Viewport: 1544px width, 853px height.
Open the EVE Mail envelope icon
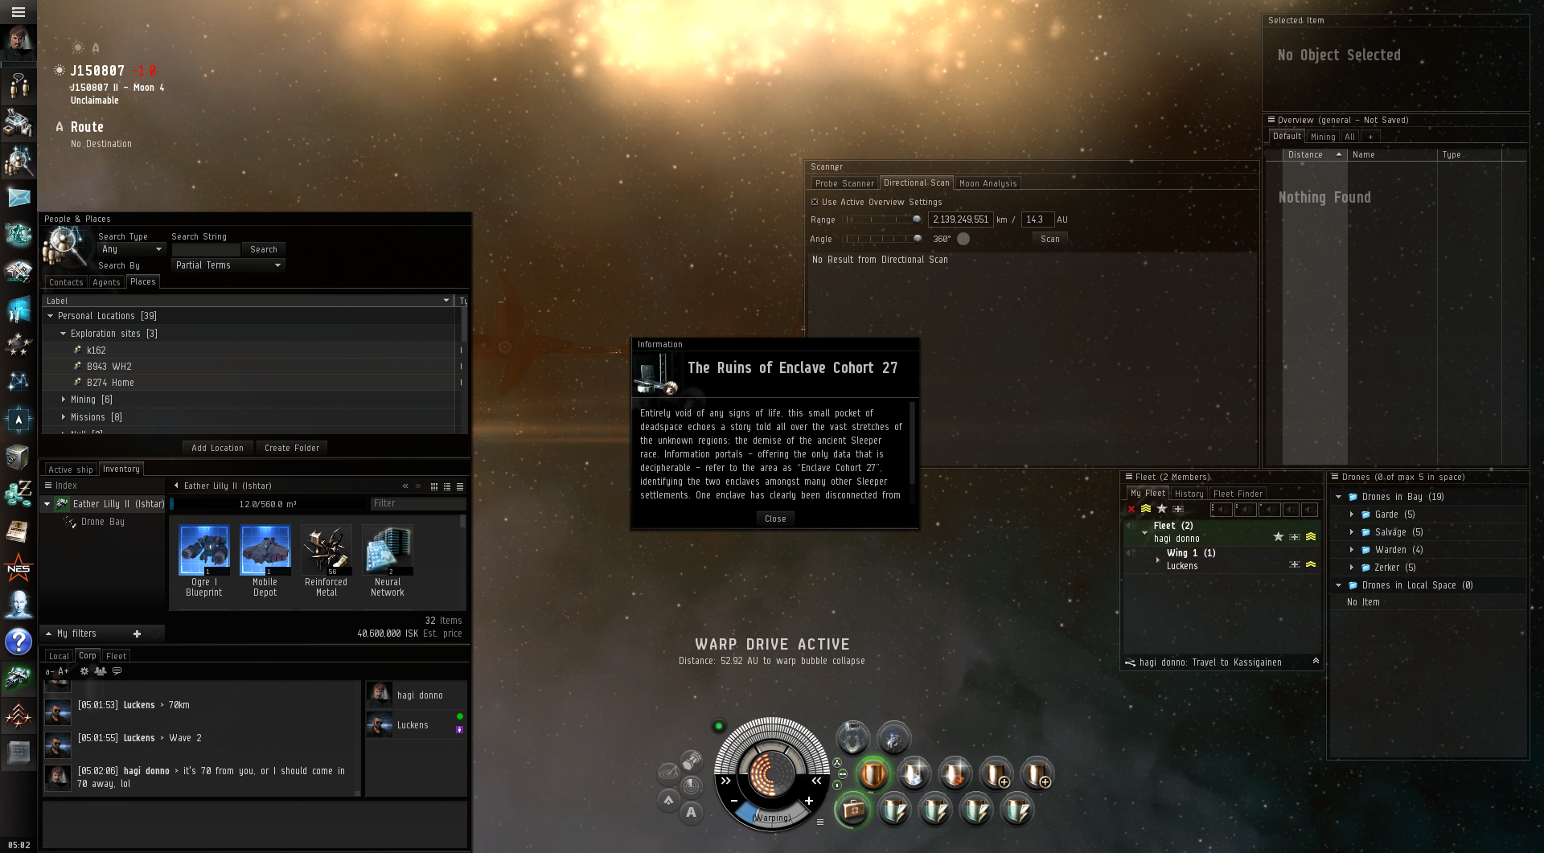[18, 197]
